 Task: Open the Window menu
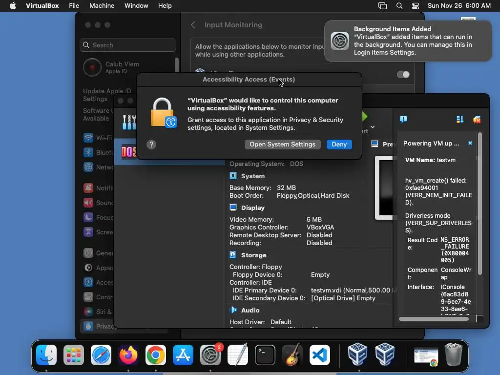coord(136,6)
